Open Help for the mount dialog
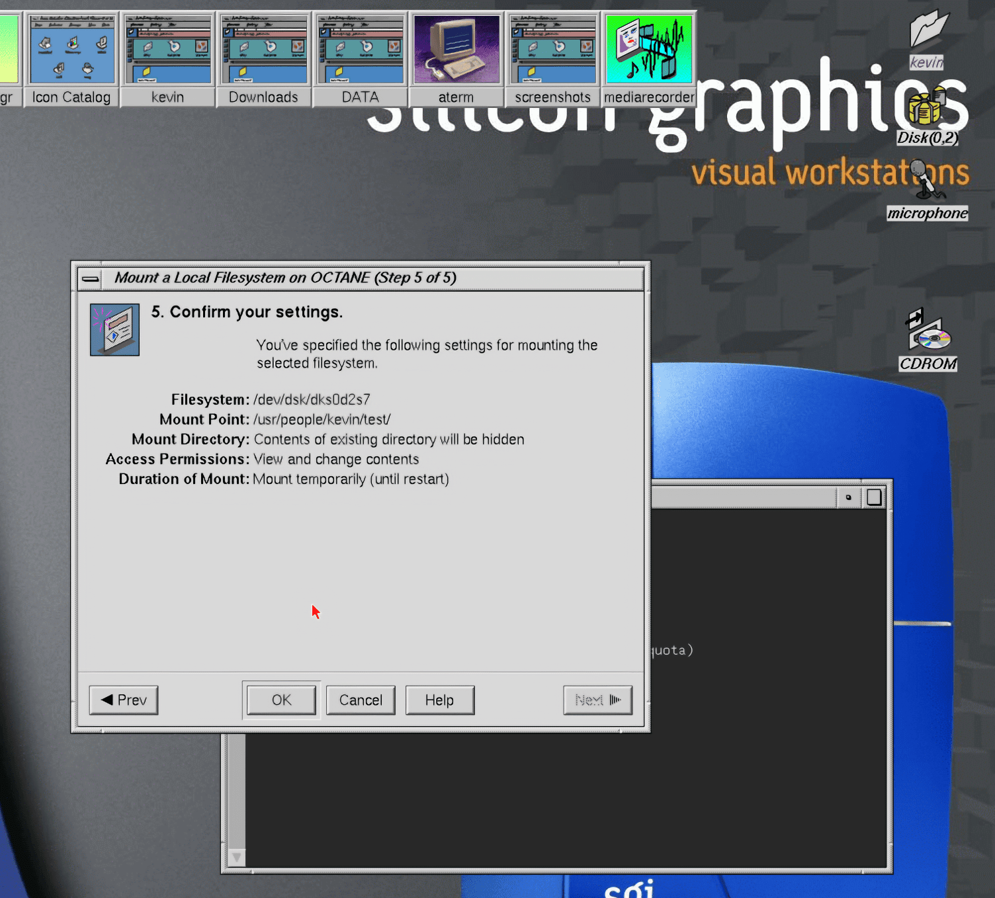The image size is (995, 898). tap(440, 700)
